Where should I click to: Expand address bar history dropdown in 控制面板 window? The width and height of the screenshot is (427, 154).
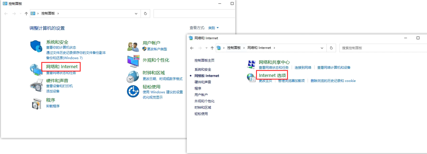(136, 14)
